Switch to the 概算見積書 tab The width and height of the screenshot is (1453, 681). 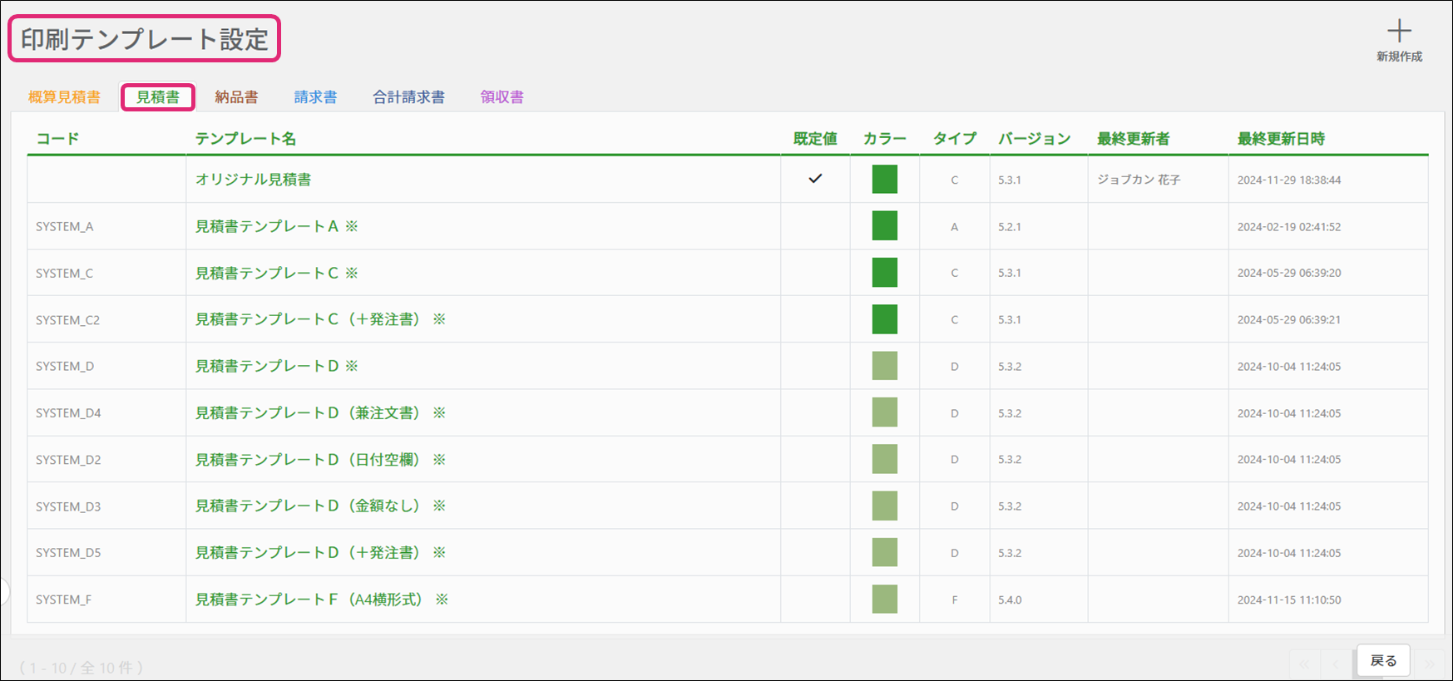(x=64, y=97)
